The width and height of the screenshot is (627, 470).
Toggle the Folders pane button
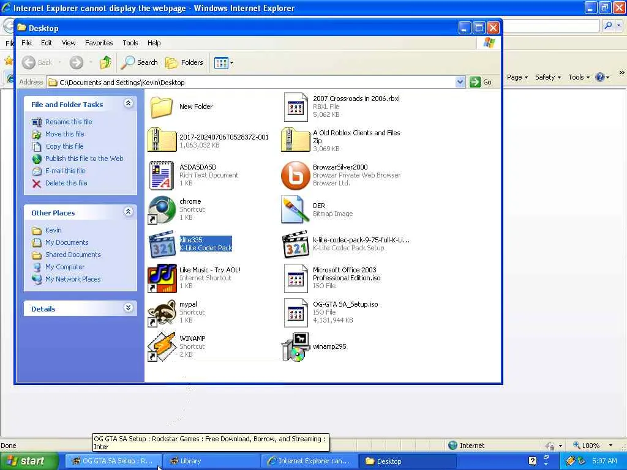coord(184,62)
